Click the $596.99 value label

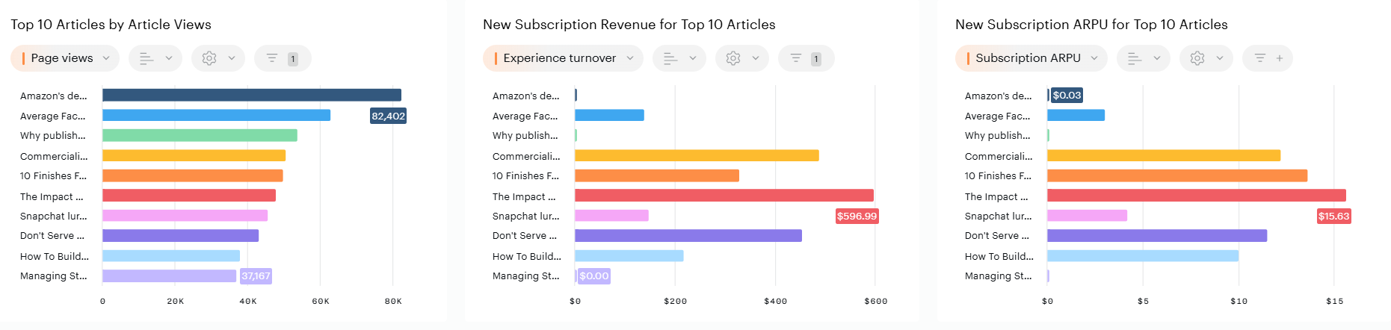pos(857,216)
